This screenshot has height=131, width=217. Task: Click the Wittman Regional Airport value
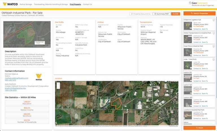148,33
